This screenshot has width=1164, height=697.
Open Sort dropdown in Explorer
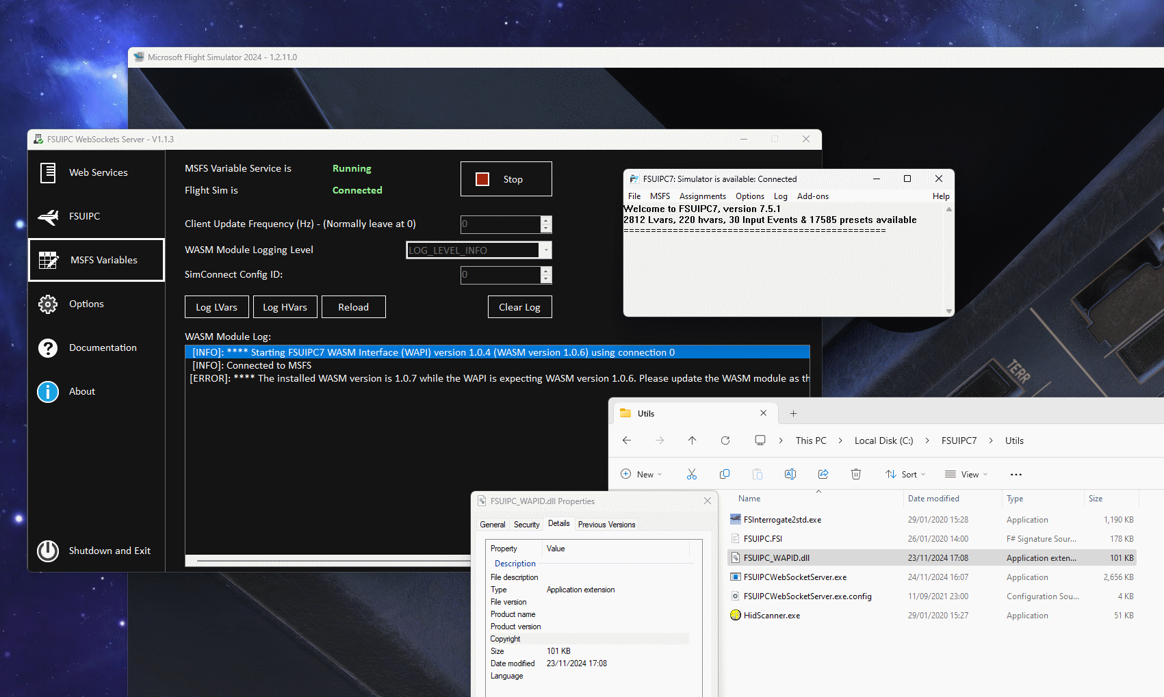(905, 475)
